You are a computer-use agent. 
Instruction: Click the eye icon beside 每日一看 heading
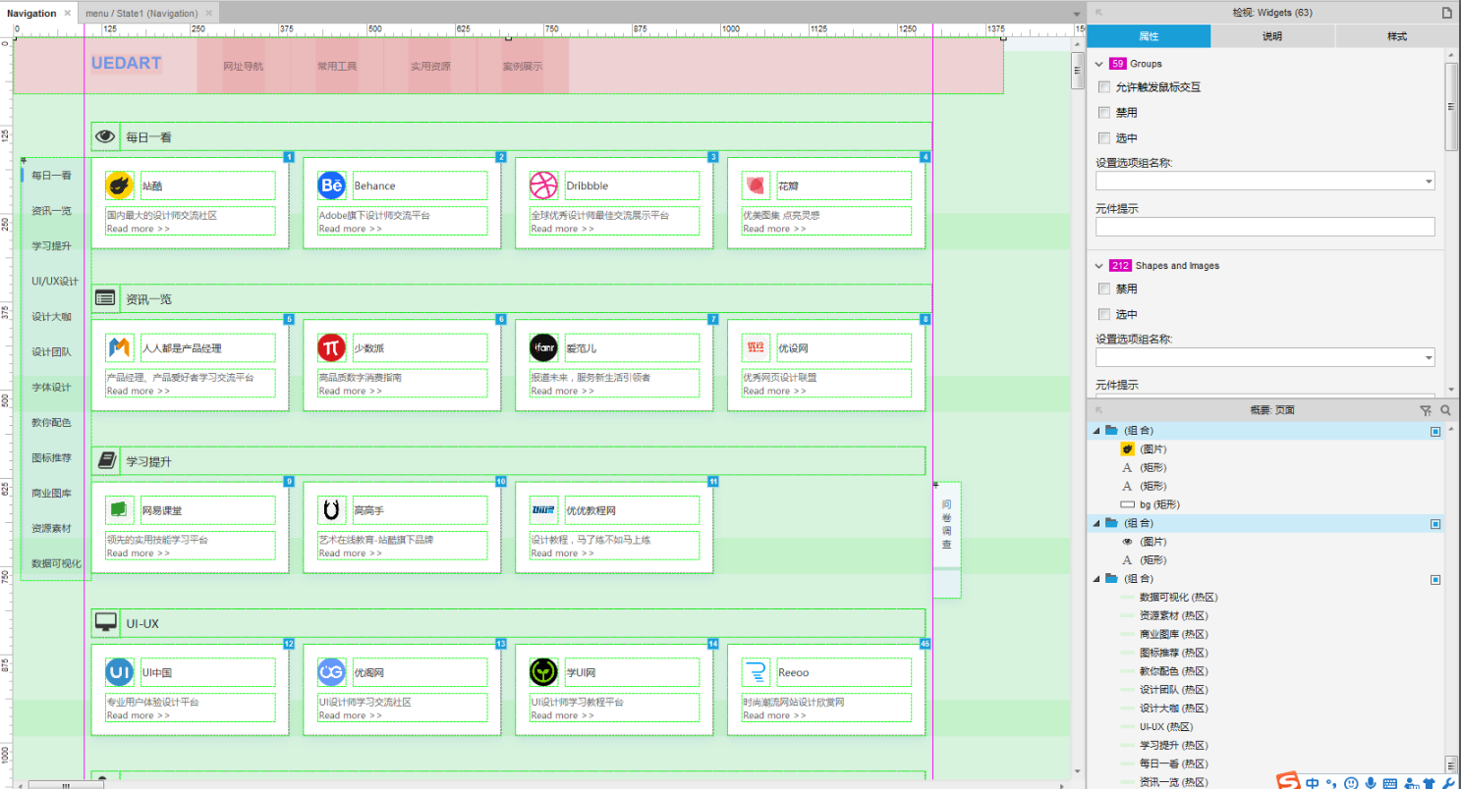(x=105, y=137)
